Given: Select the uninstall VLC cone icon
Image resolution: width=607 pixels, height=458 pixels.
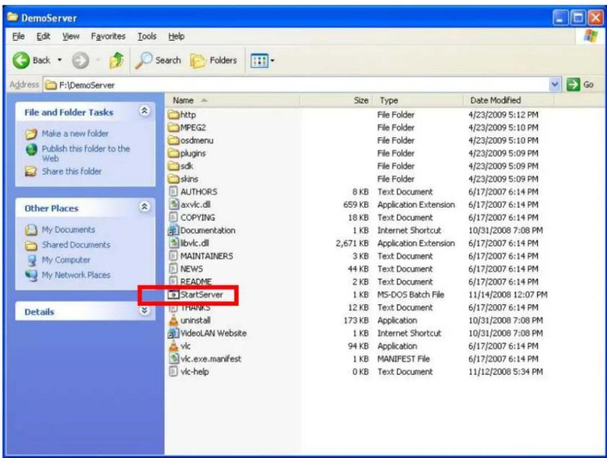Looking at the screenshot, I should click(174, 320).
